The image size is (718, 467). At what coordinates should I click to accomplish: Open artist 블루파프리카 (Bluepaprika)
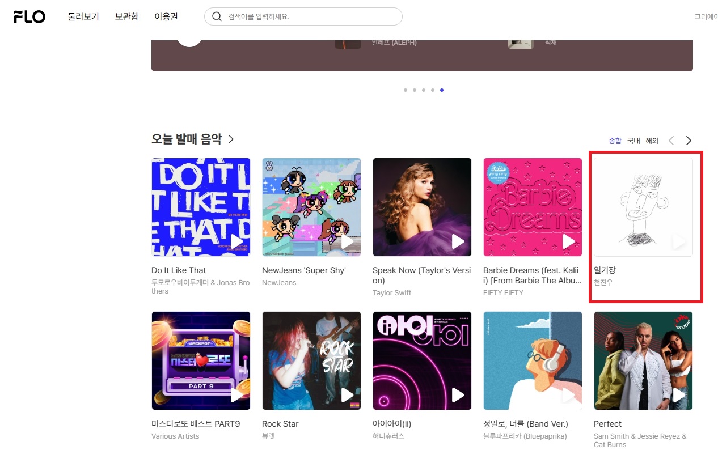[525, 436]
